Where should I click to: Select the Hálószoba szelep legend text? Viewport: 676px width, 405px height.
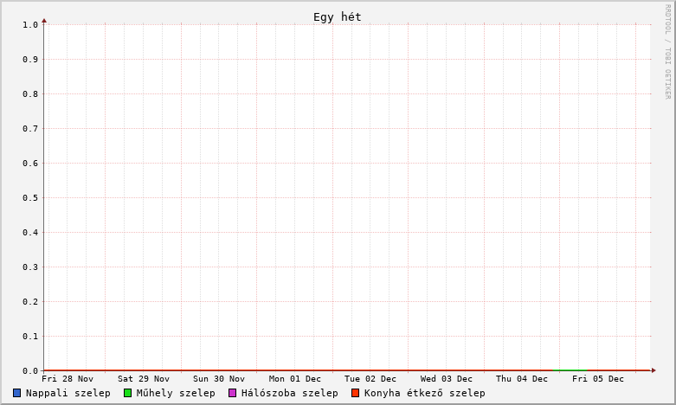coord(289,393)
